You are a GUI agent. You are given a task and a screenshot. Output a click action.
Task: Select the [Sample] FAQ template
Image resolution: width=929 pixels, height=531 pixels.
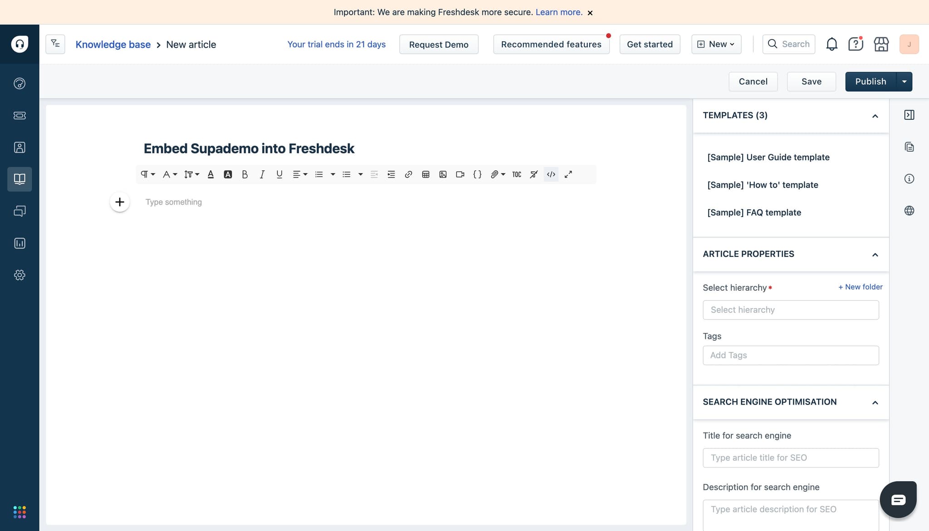pyautogui.click(x=754, y=212)
